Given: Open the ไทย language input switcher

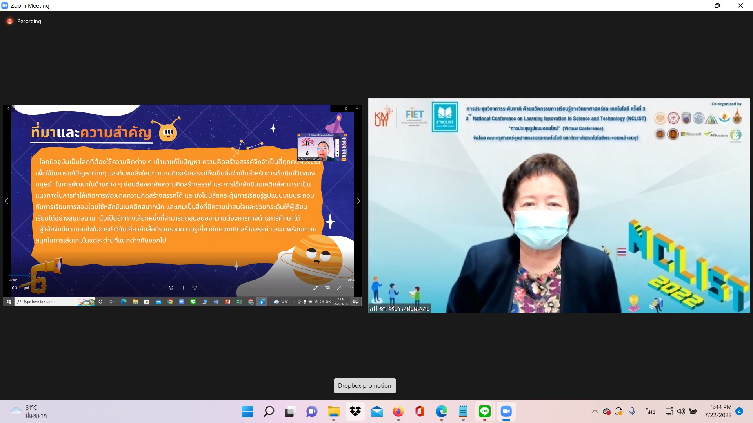Looking at the screenshot, I should tap(651, 411).
